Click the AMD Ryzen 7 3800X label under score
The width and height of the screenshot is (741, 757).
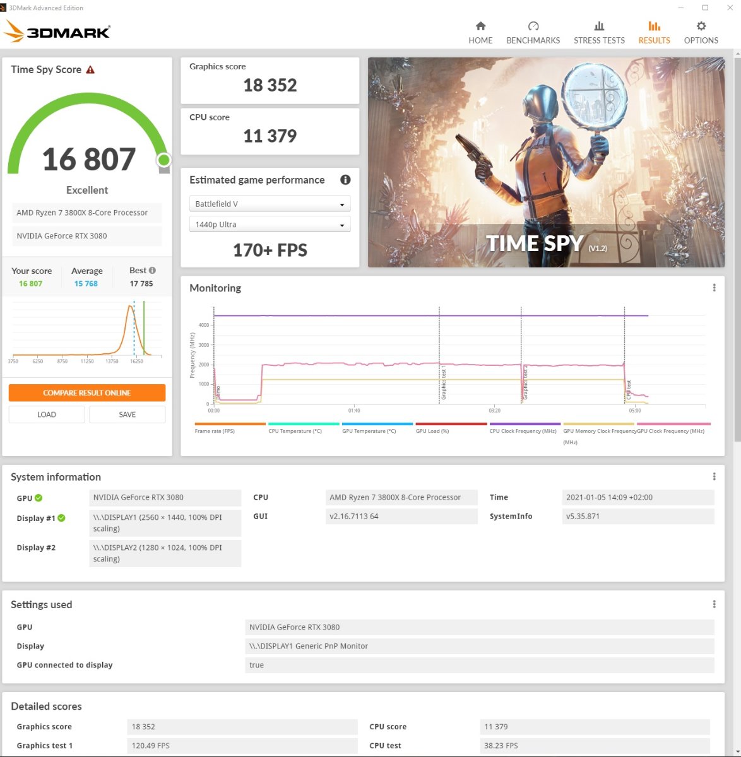tap(87, 213)
